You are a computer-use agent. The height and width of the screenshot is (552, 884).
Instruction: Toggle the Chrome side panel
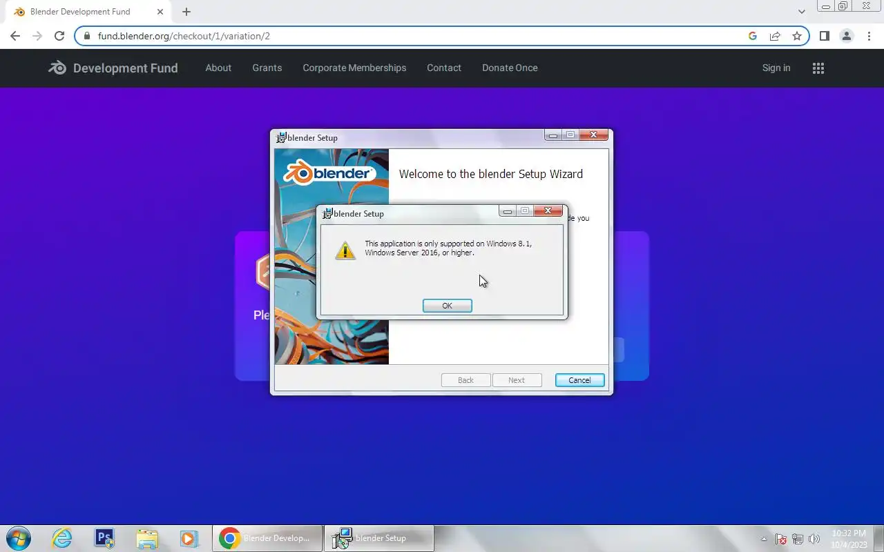click(824, 36)
